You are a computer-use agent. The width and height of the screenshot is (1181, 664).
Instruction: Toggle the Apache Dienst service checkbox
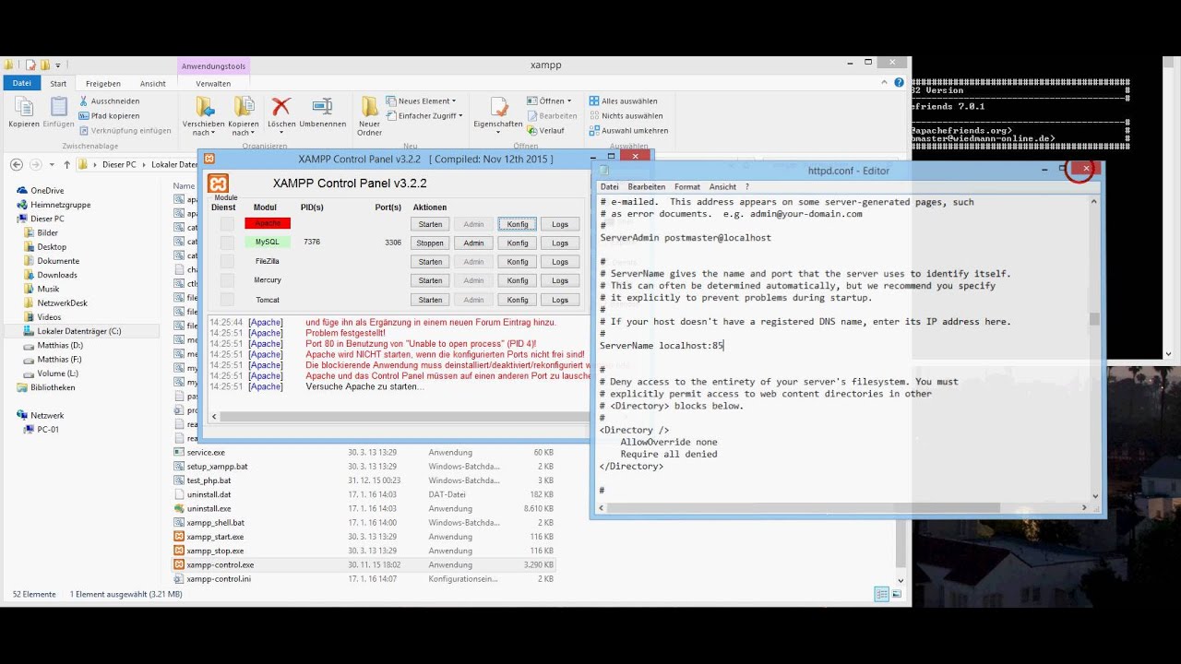click(x=227, y=224)
